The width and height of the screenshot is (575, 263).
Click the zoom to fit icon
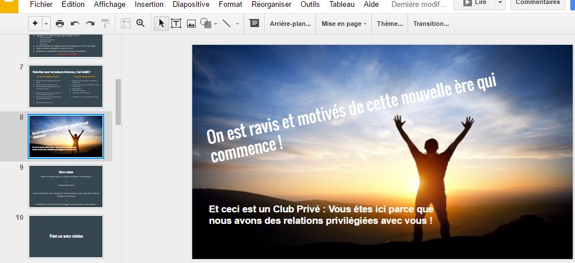126,24
